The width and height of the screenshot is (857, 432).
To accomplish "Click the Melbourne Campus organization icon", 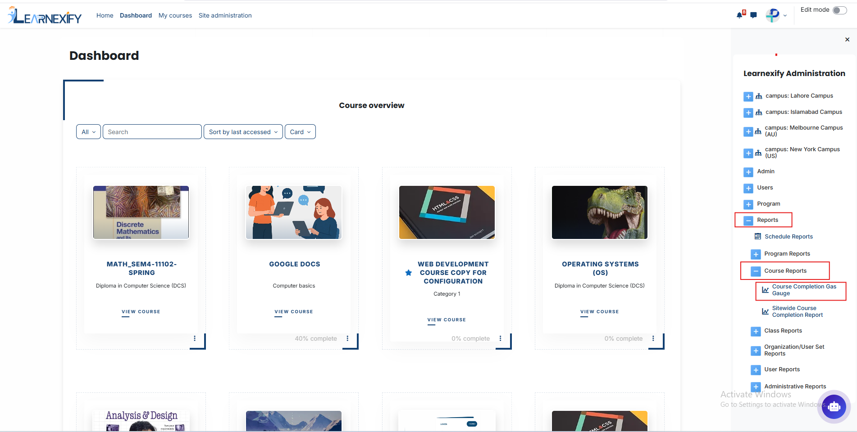I will click(758, 131).
